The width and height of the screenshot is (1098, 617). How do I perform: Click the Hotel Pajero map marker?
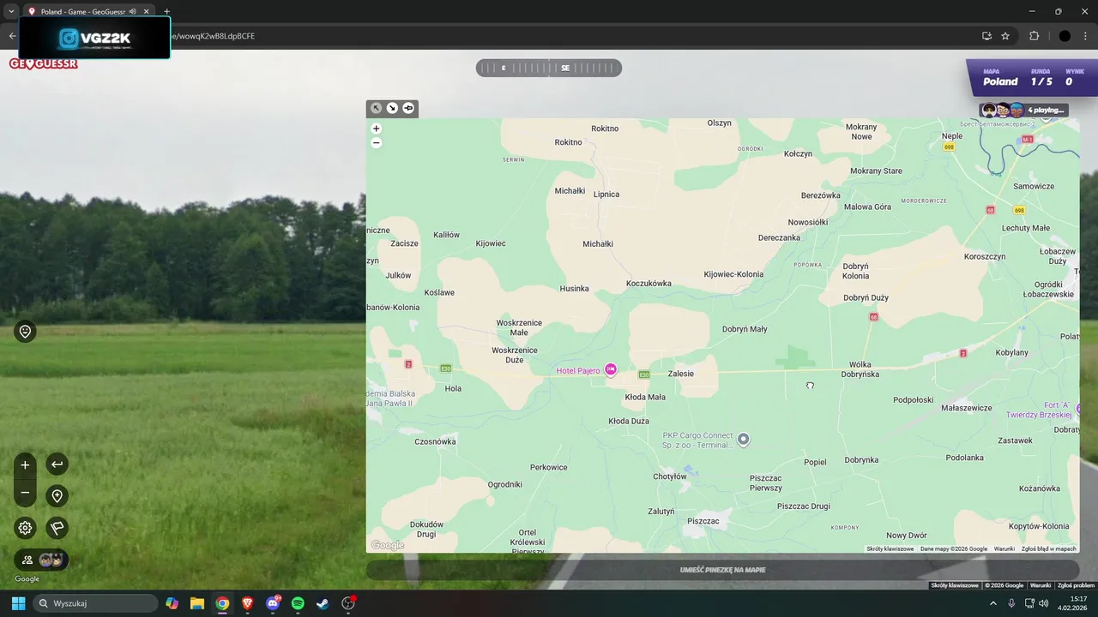tap(611, 369)
